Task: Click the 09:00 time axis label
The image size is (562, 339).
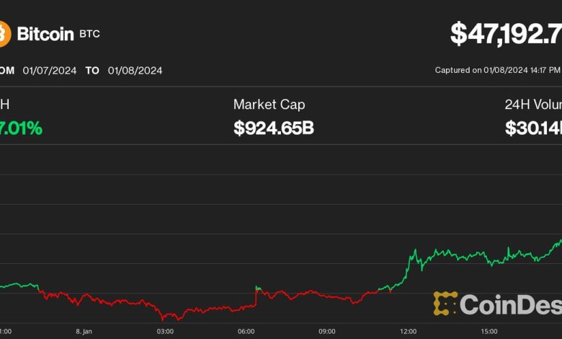Action: (x=326, y=331)
